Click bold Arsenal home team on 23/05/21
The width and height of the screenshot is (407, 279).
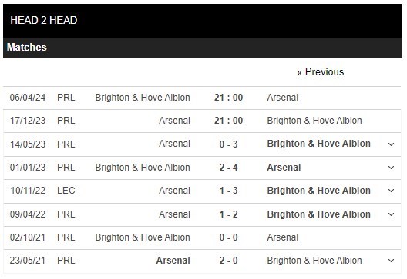(173, 261)
